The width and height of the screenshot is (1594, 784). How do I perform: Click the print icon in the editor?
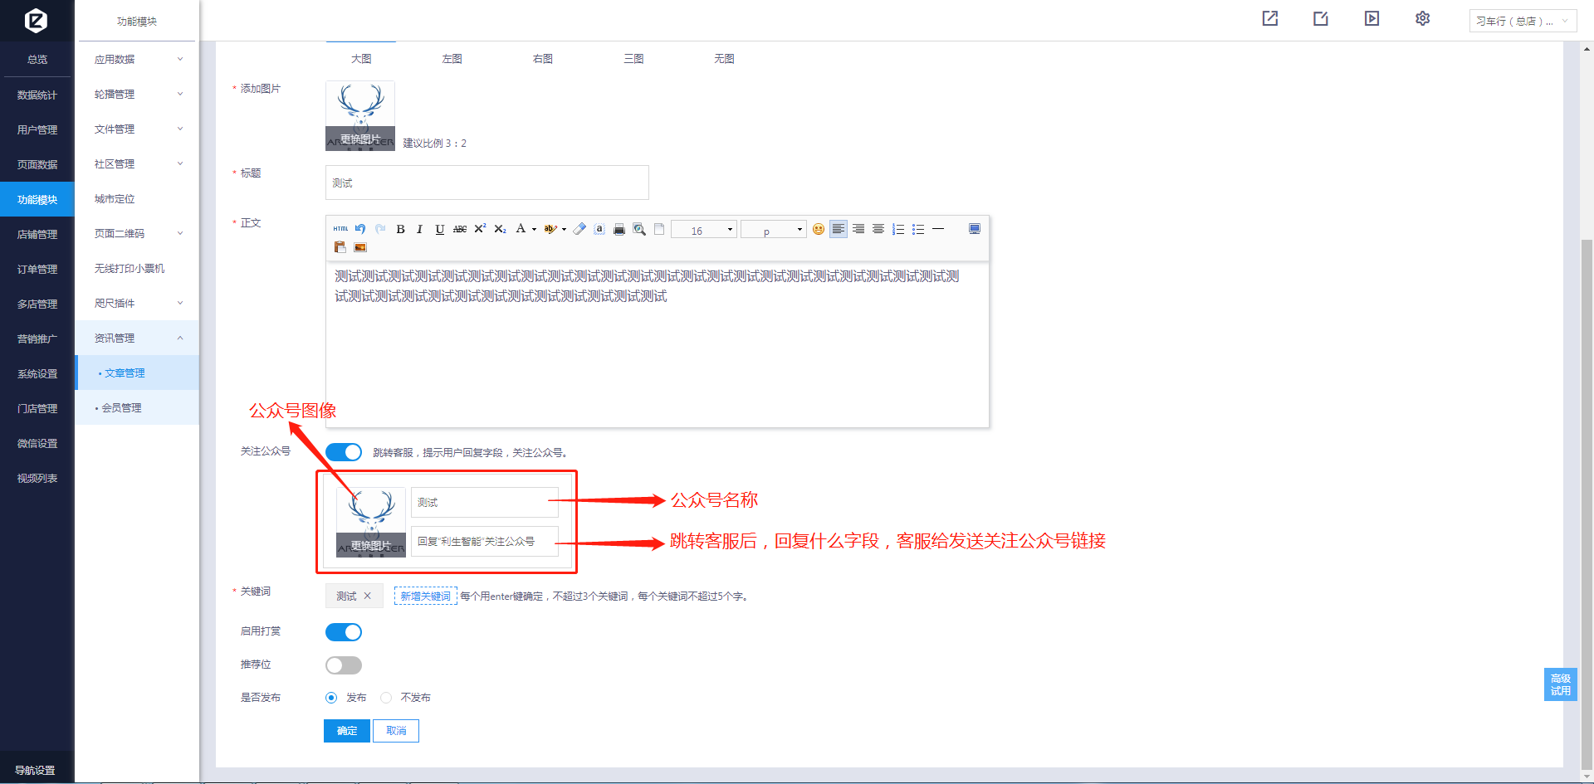click(x=619, y=230)
